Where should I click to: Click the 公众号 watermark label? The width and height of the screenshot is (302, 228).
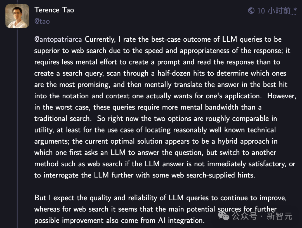pos(245,216)
